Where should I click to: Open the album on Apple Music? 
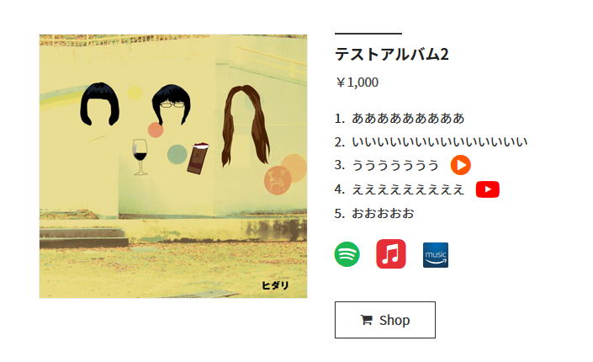(x=390, y=253)
